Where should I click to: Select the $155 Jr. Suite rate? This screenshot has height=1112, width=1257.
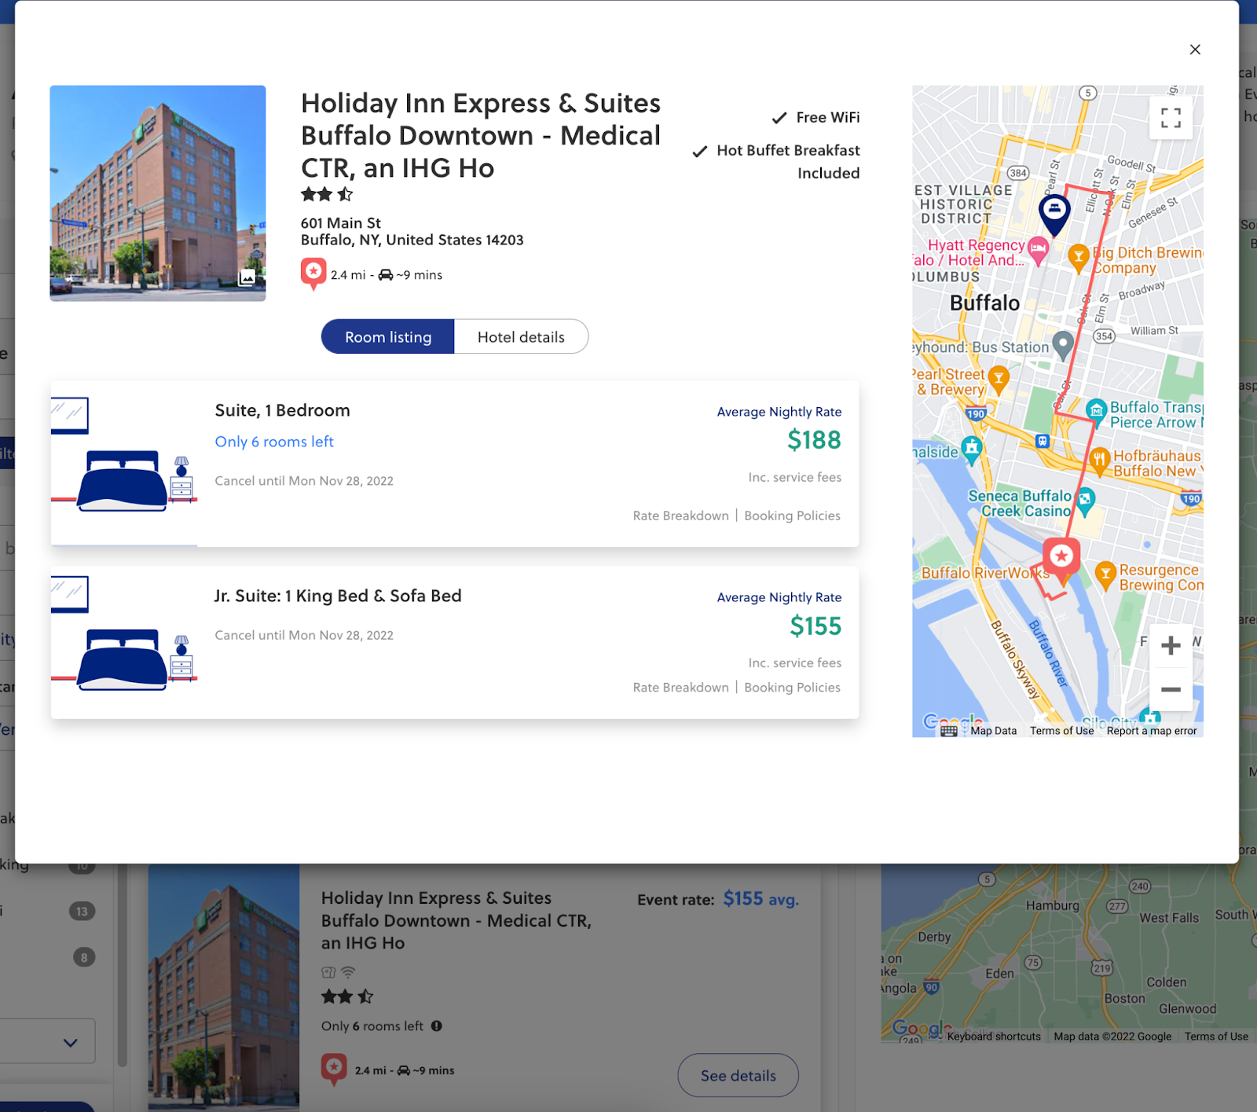pyautogui.click(x=815, y=626)
